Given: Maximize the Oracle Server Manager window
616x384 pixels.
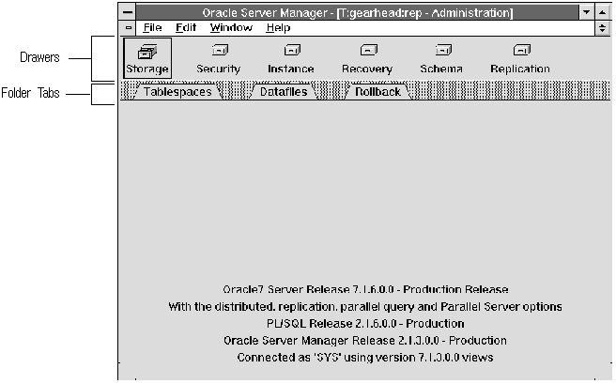Looking at the screenshot, I should point(602,12).
